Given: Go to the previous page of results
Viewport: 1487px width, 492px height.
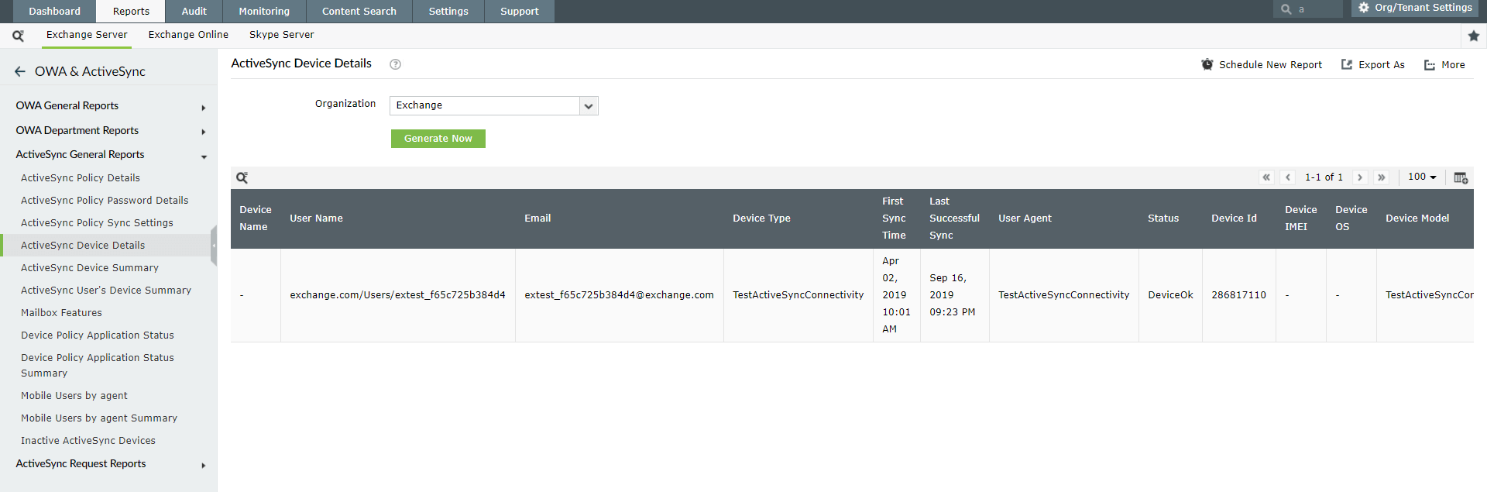Looking at the screenshot, I should (1288, 177).
